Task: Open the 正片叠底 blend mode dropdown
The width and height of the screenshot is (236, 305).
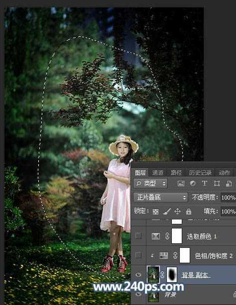Action: [160, 197]
